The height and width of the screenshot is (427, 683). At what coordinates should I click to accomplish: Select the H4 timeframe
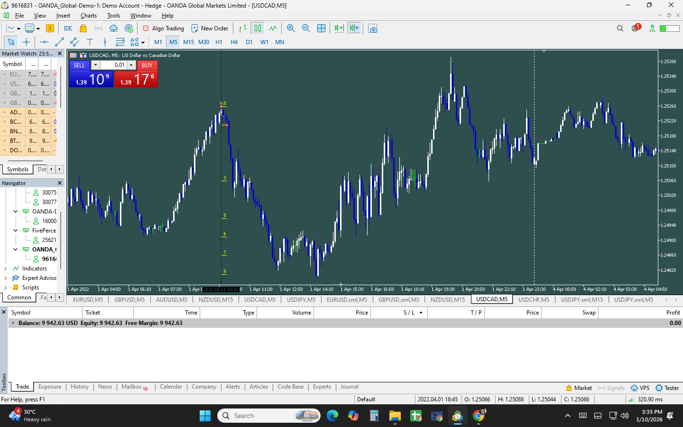point(234,42)
